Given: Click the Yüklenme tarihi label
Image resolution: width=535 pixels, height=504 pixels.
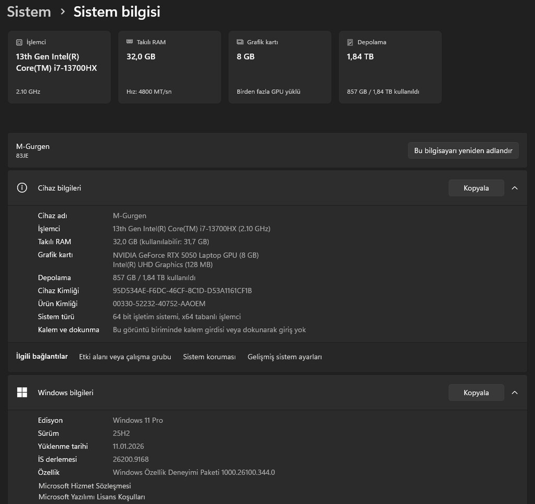Looking at the screenshot, I should click(63, 446).
